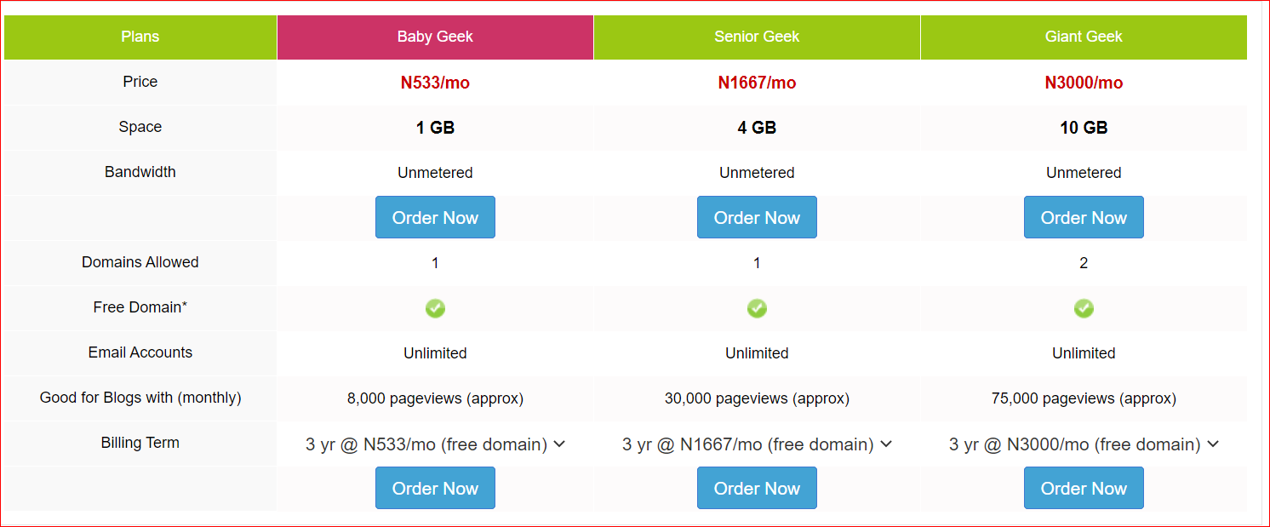
Task: Click Senior Geek free domain checkmark icon
Action: 757,308
